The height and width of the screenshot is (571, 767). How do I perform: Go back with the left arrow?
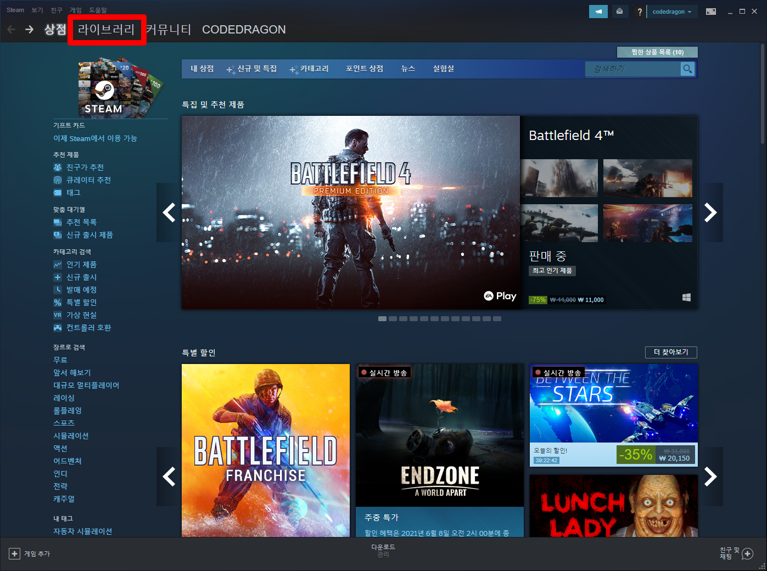pyautogui.click(x=11, y=29)
